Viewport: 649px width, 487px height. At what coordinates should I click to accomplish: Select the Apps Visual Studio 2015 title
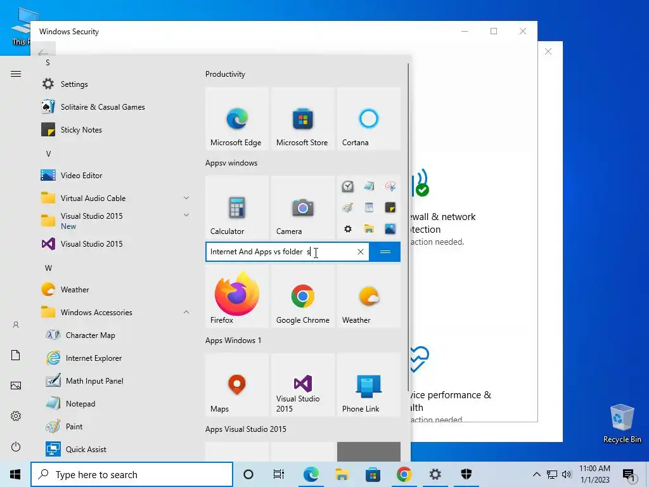click(246, 429)
